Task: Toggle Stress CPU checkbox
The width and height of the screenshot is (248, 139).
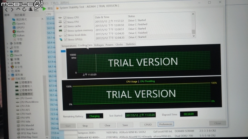Action: [x=65, y=18]
